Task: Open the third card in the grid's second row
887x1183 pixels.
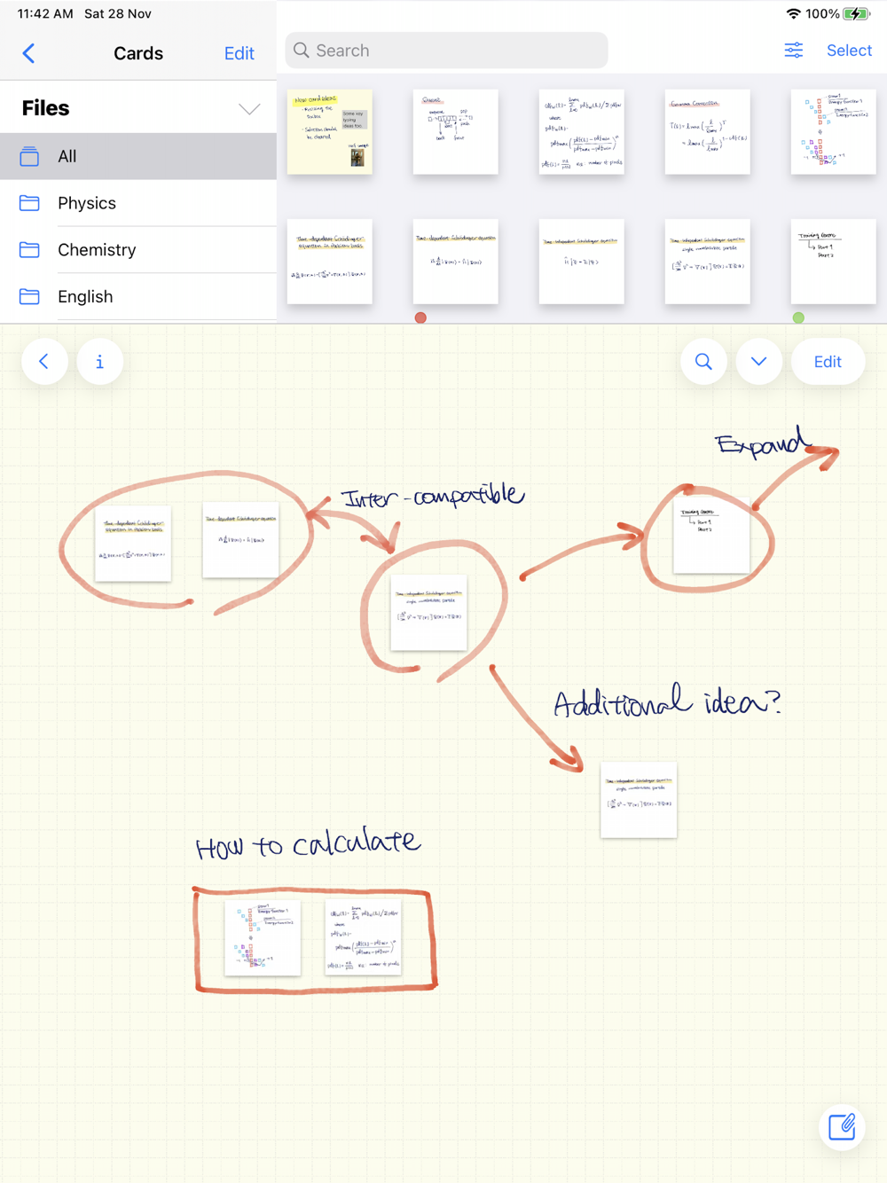Action: click(582, 262)
